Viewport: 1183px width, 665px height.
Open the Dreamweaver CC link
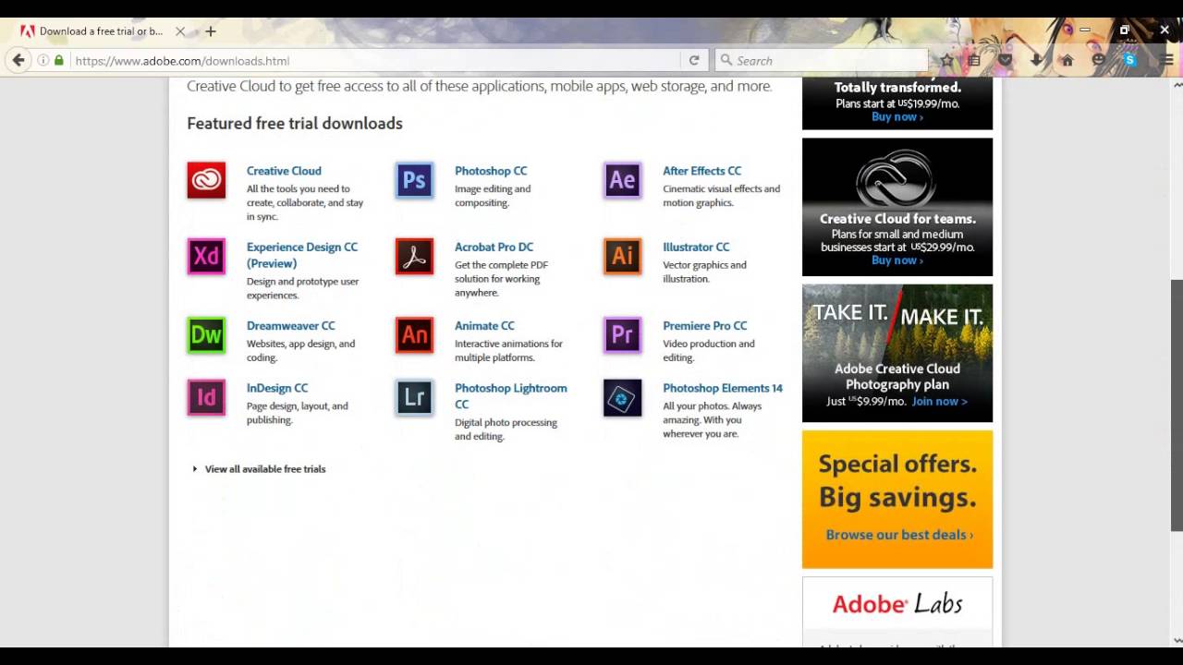pyautogui.click(x=290, y=325)
